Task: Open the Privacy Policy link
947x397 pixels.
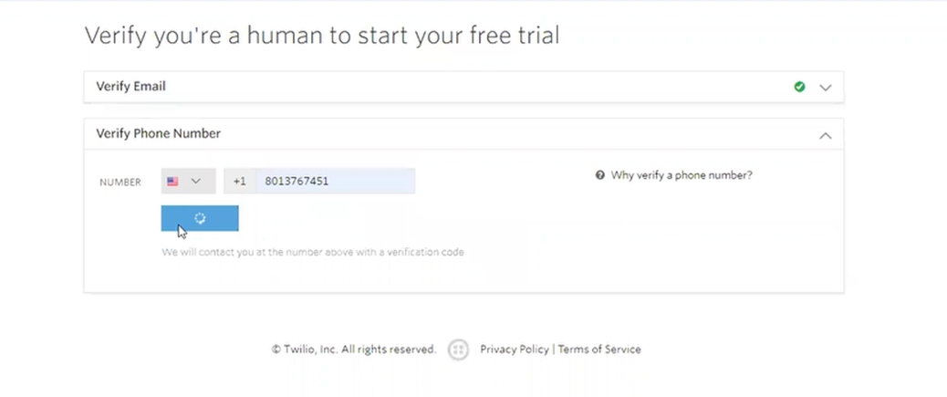Action: pos(515,350)
